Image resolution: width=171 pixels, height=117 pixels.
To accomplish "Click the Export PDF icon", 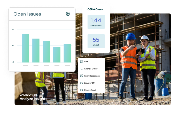I will (x=81, y=83).
